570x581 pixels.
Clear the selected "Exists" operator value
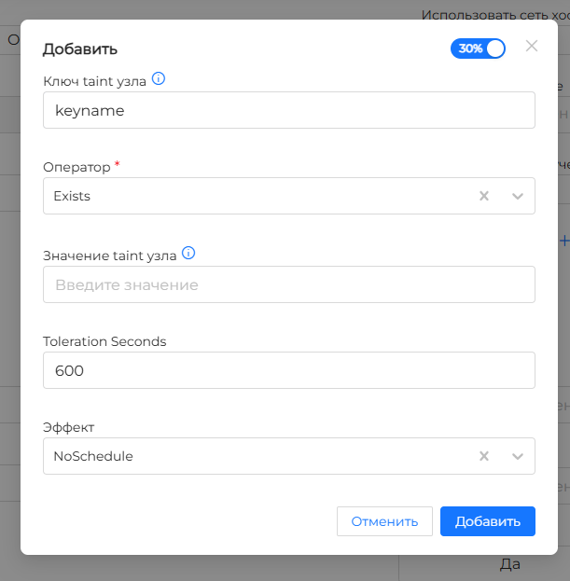tap(484, 196)
